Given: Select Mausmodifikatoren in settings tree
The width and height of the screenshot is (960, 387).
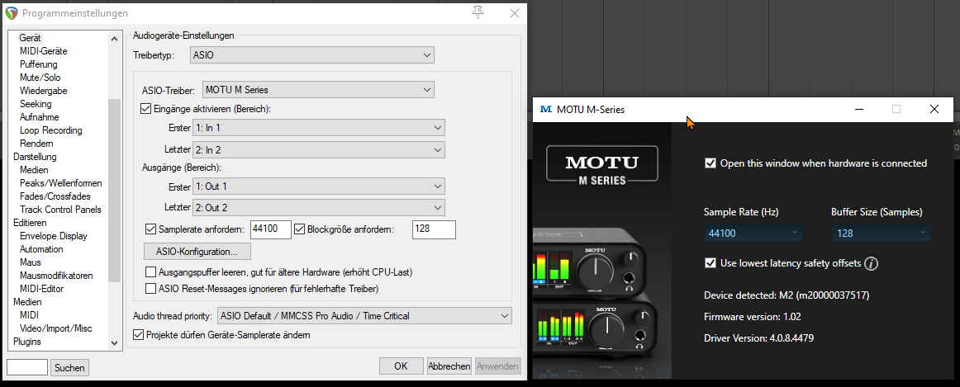Looking at the screenshot, I should tap(56, 276).
